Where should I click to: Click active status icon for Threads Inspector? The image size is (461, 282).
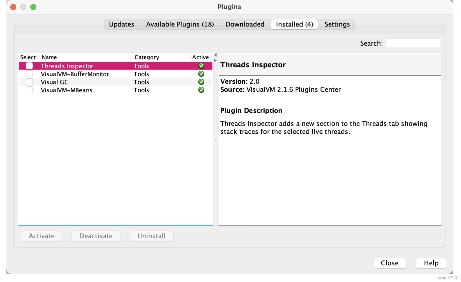tap(201, 66)
